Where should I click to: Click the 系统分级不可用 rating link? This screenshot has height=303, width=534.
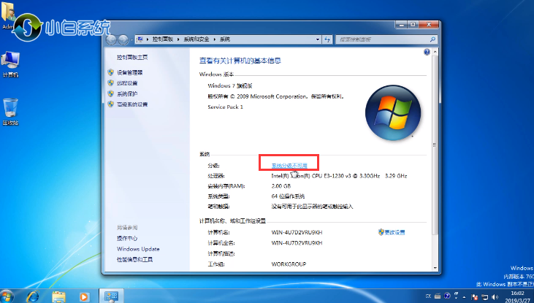[x=289, y=166]
